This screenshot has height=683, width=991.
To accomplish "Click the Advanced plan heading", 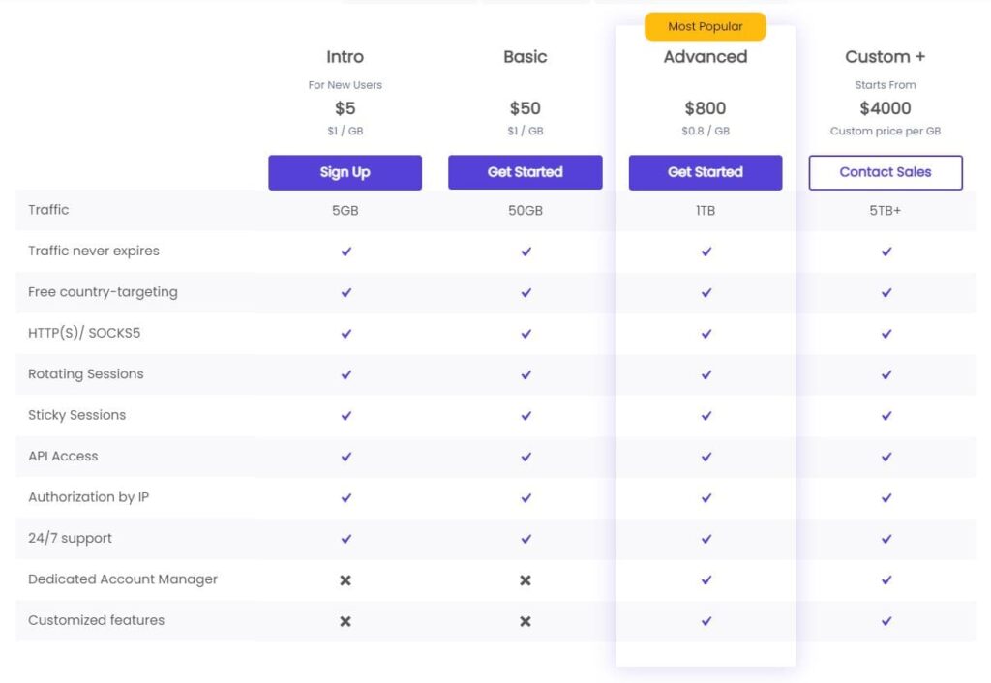I will pos(706,57).
